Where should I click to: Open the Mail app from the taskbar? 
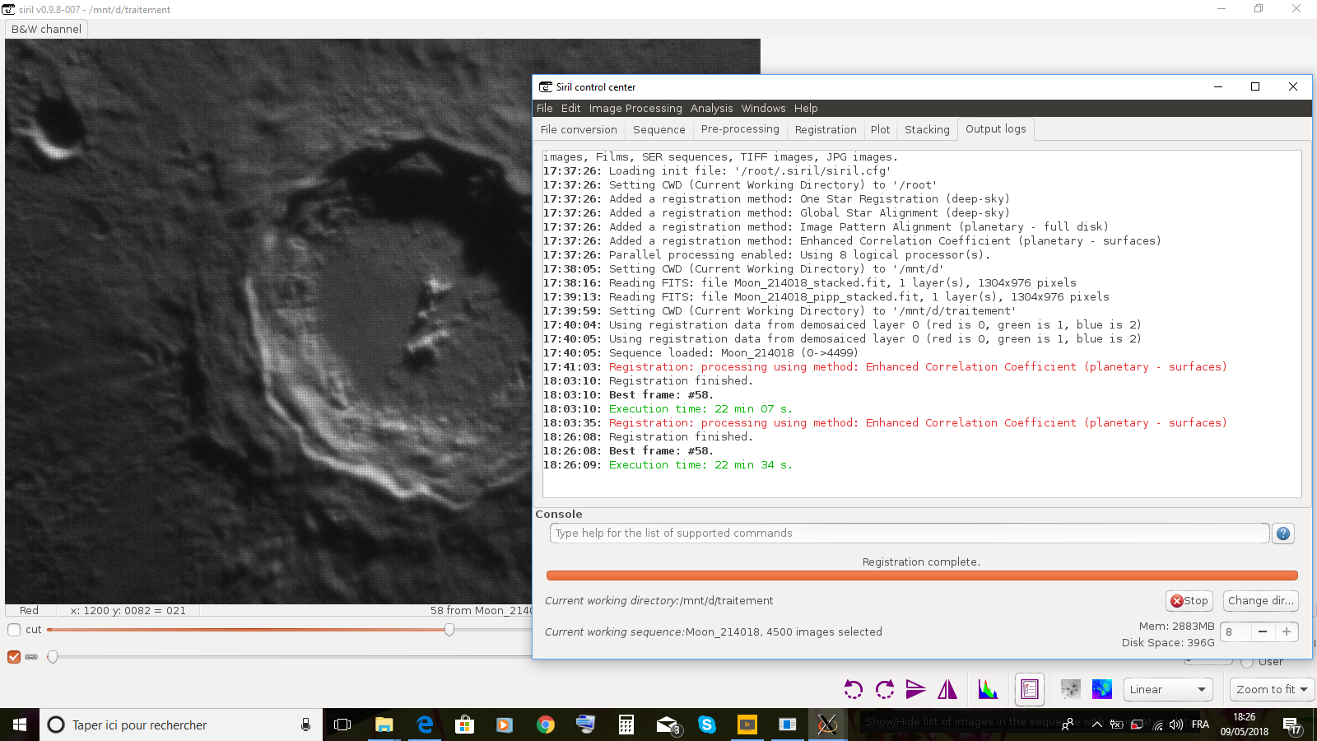[667, 725]
